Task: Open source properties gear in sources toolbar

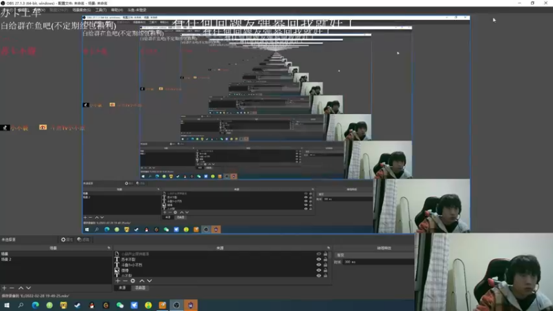Action: pos(133,281)
